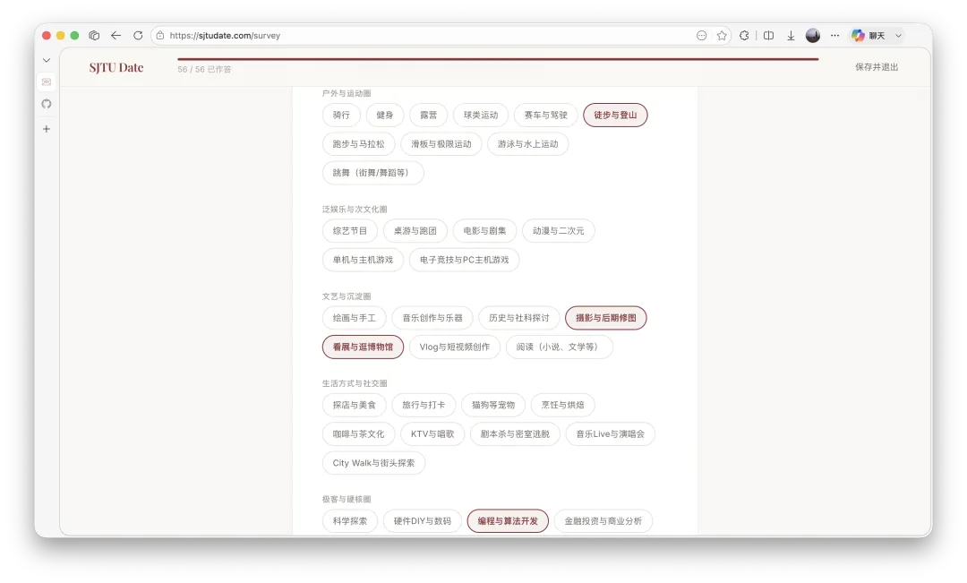The image size is (967, 583).
Task: Select the 滑板与极限运动 tag
Action: 441,144
